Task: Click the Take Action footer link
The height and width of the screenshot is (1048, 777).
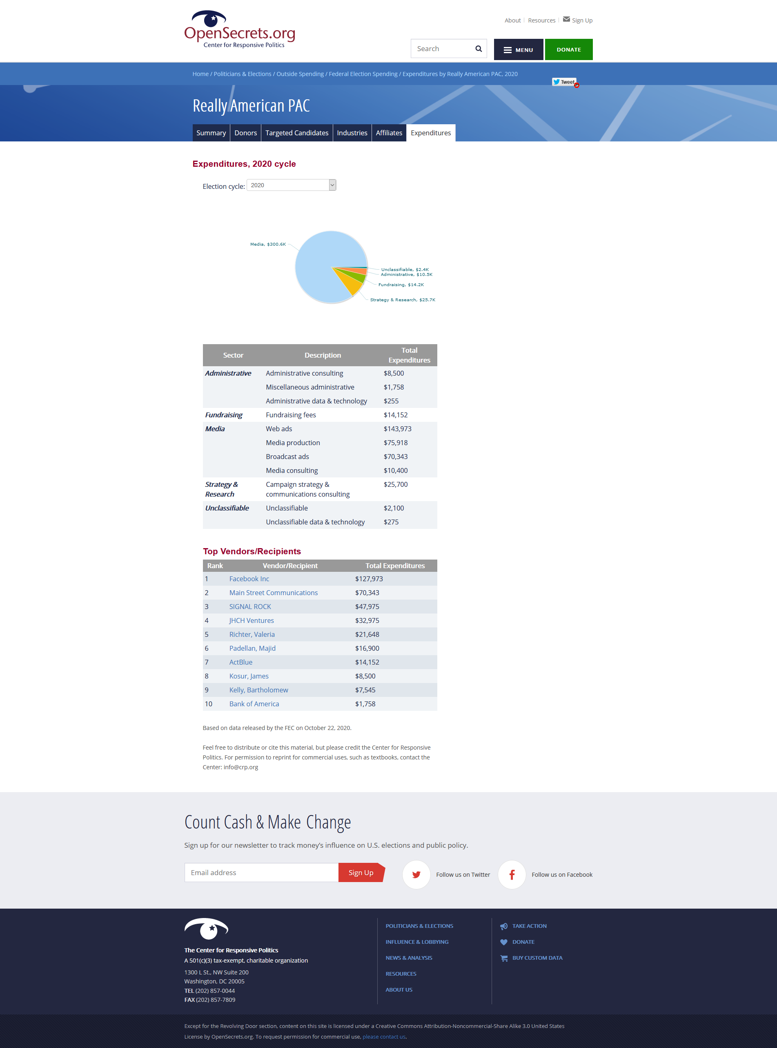Action: [x=529, y=926]
